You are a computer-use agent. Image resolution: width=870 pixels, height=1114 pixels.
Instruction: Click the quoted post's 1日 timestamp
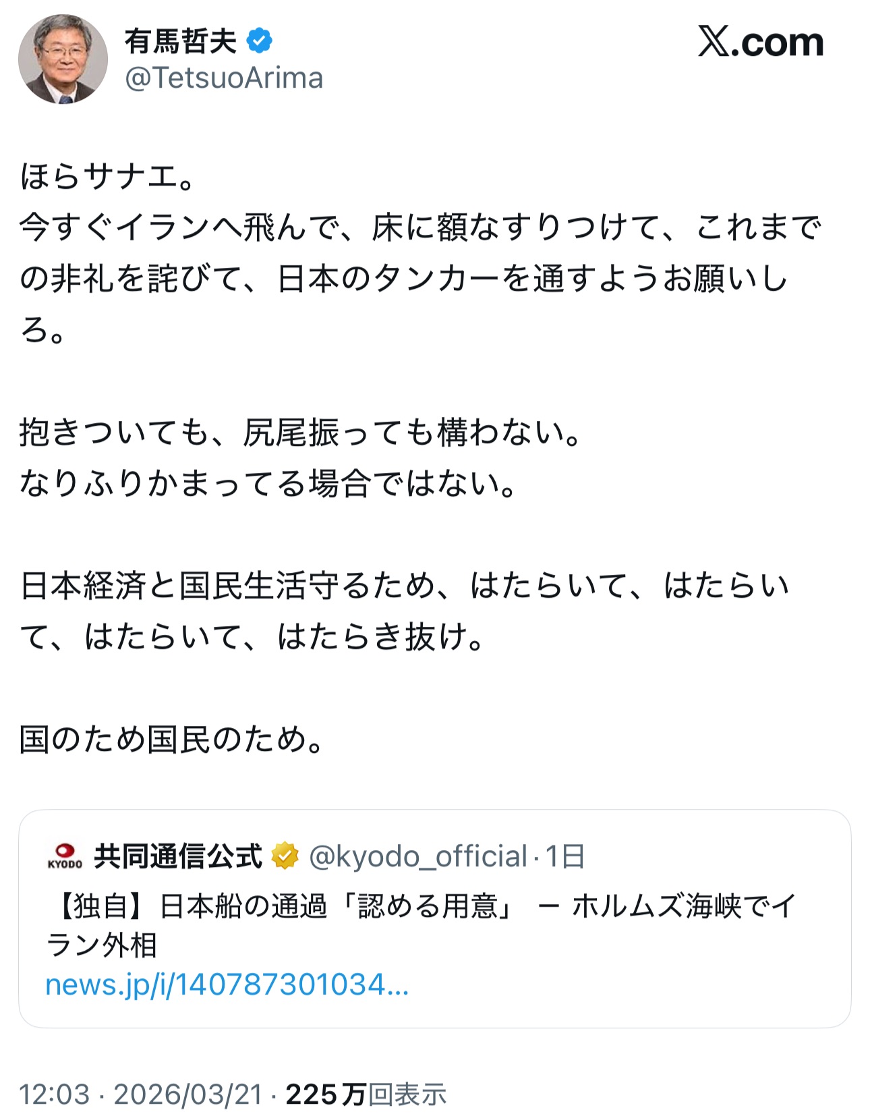pos(564,856)
